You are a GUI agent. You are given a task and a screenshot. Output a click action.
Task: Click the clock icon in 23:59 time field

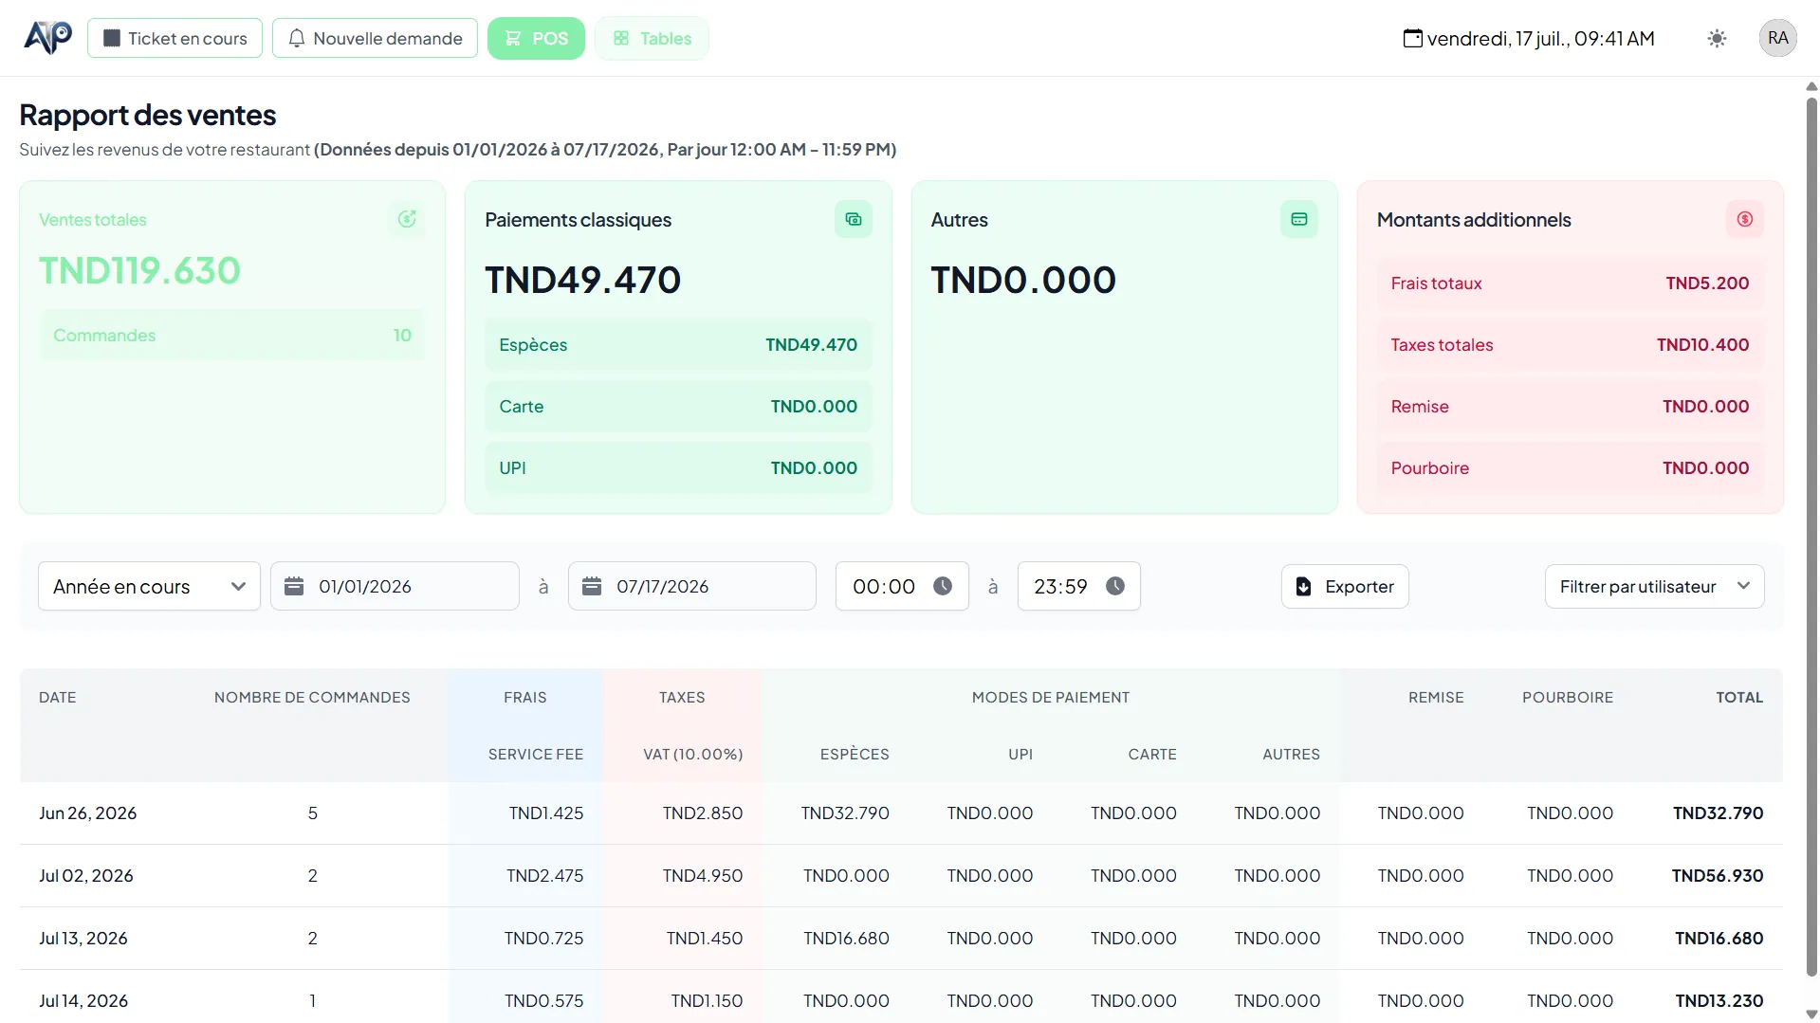coord(1115,586)
